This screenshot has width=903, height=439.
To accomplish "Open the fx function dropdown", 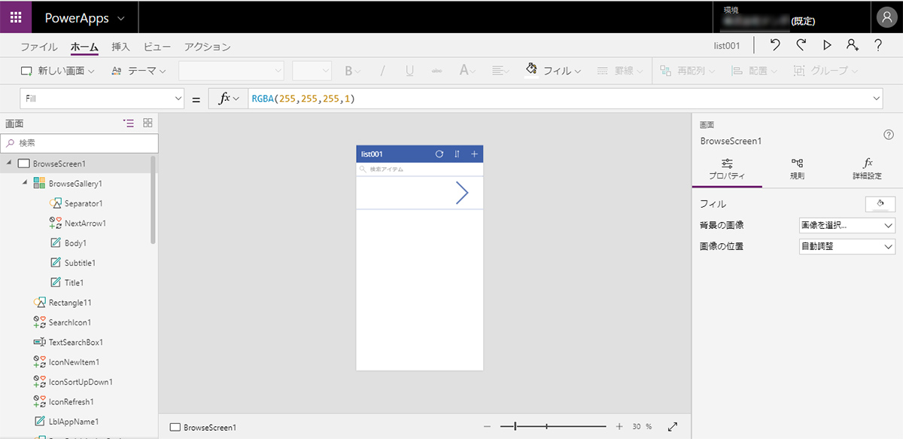I will point(229,99).
